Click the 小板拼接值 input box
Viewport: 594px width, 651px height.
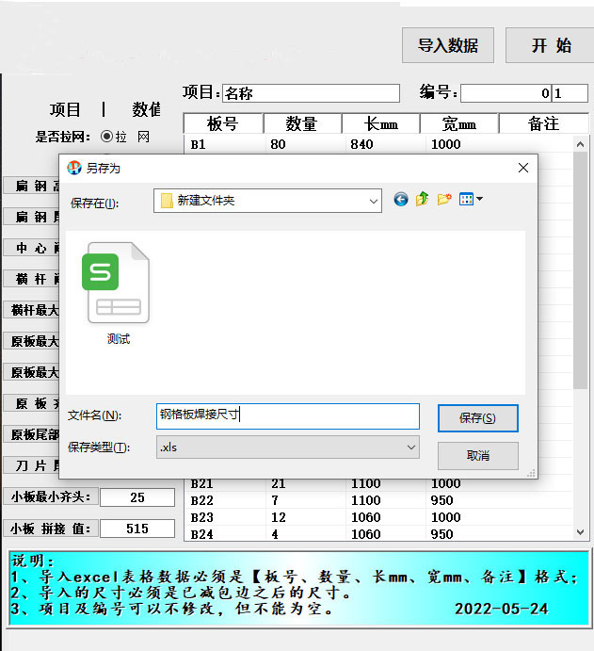(137, 529)
